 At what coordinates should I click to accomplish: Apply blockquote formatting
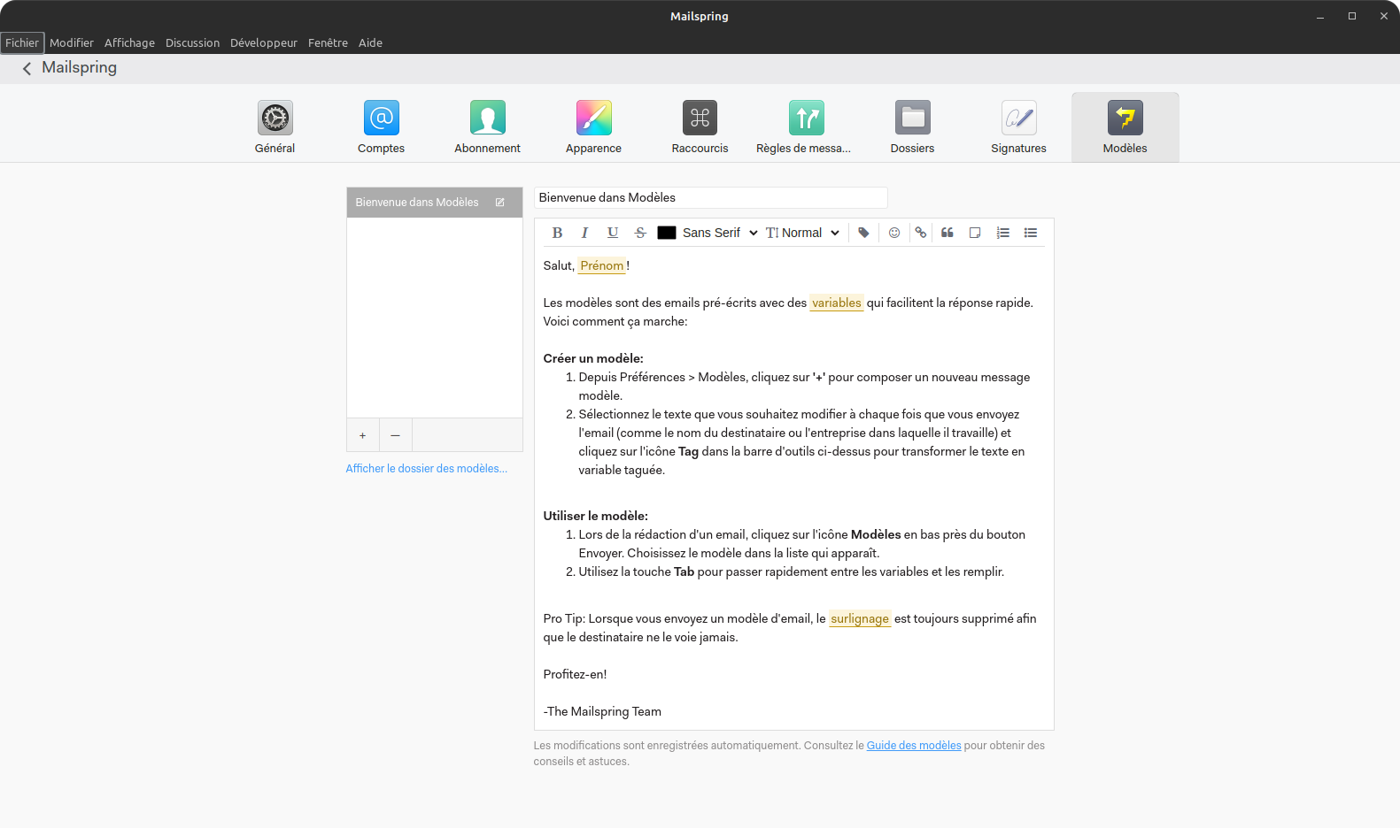(948, 233)
